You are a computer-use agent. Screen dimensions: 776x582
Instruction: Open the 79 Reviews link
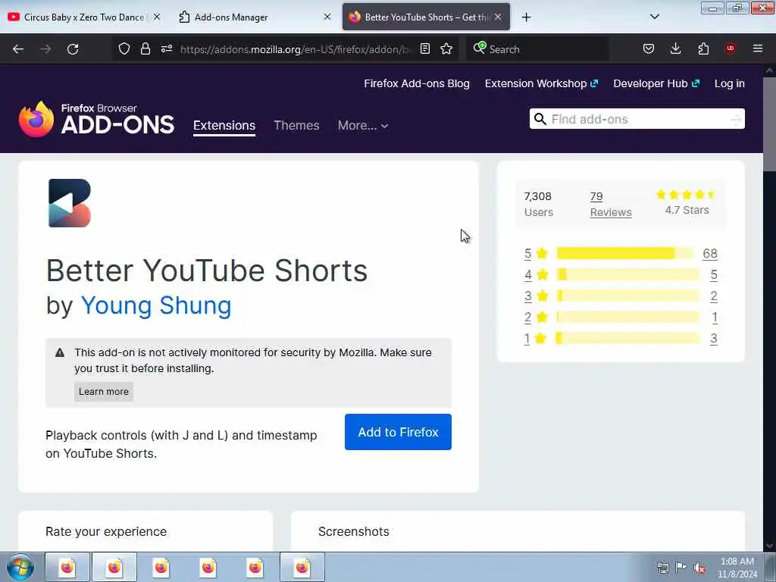611,204
